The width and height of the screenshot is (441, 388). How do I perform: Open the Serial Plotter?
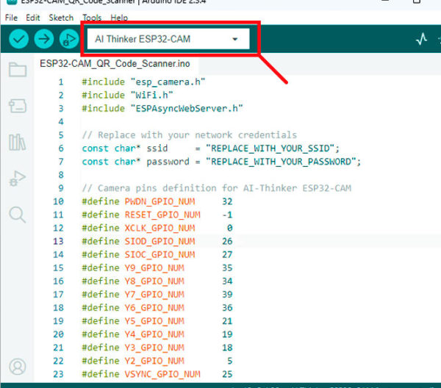click(422, 40)
